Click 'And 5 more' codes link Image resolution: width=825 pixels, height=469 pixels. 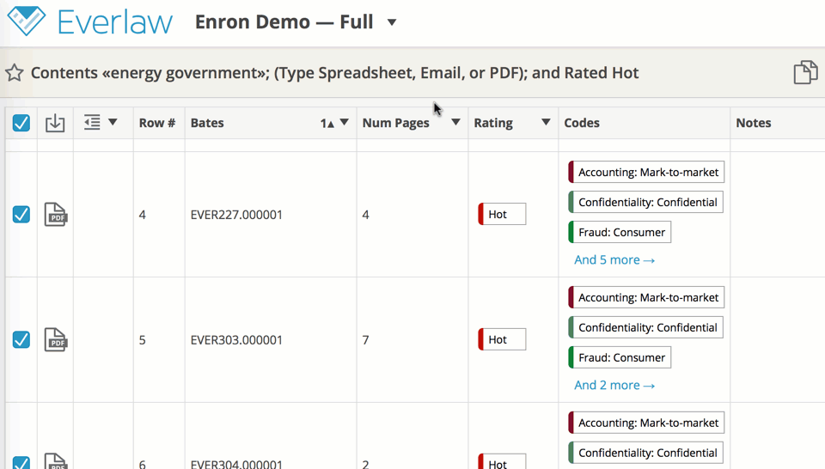coord(614,259)
